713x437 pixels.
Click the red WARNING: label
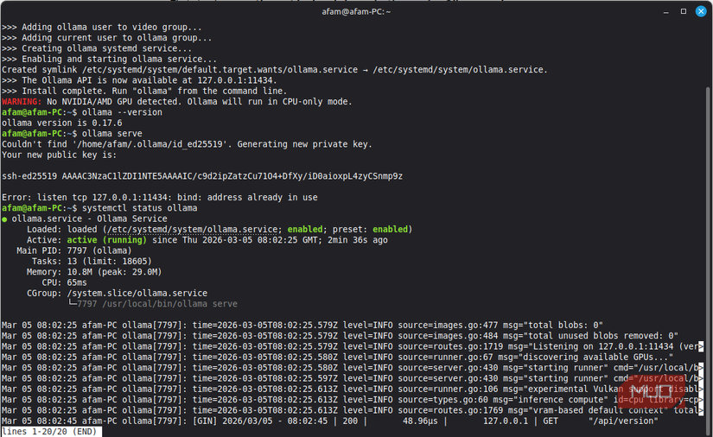(x=22, y=102)
